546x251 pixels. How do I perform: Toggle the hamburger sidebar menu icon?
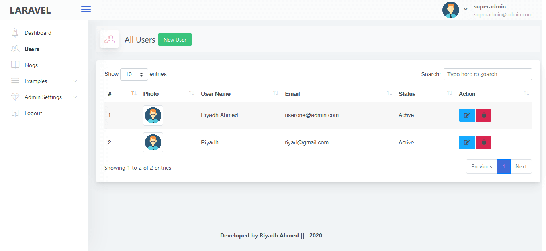pyautogui.click(x=86, y=9)
